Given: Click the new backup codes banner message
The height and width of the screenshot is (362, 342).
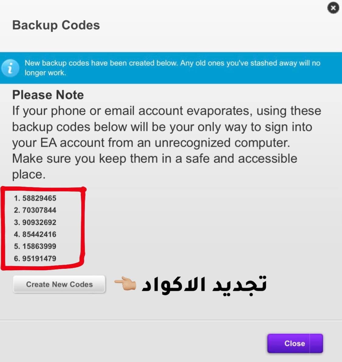Looking at the screenshot, I should pos(172,63).
